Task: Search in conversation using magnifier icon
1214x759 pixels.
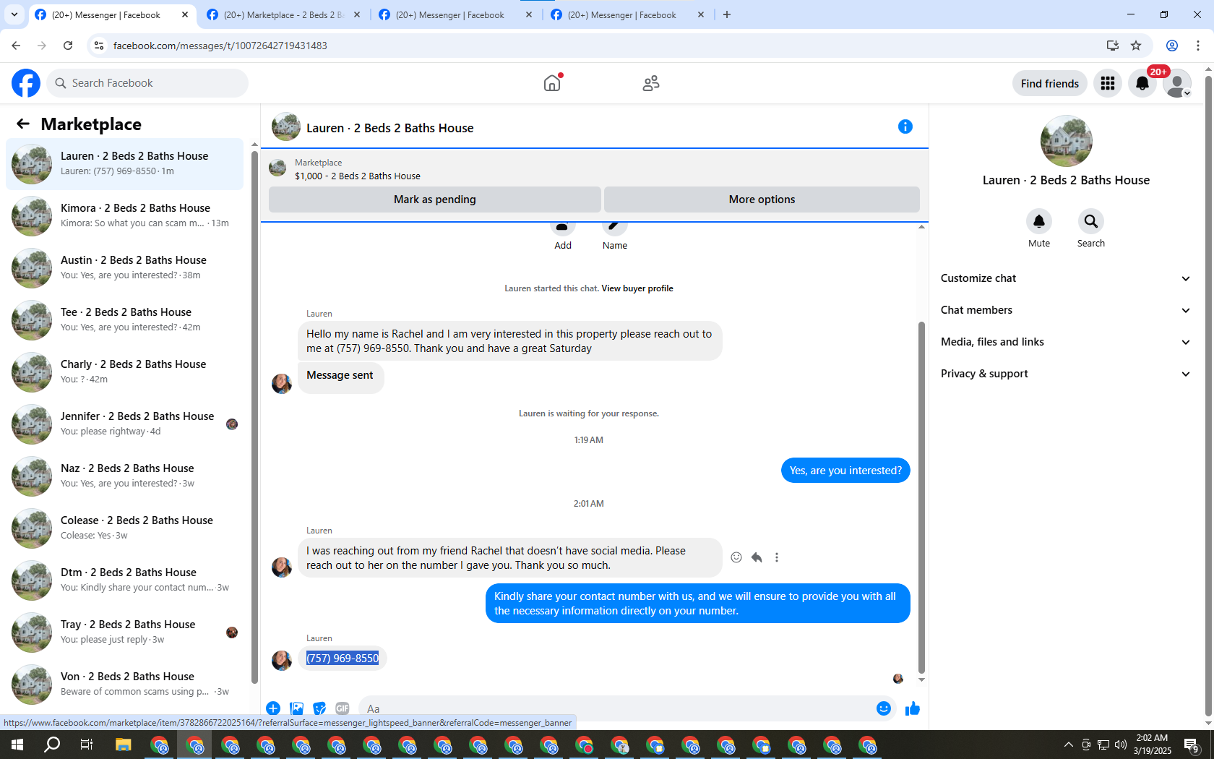Action: point(1091,221)
